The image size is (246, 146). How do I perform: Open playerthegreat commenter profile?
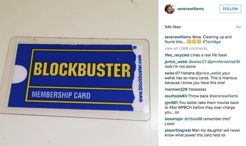coord(178,130)
